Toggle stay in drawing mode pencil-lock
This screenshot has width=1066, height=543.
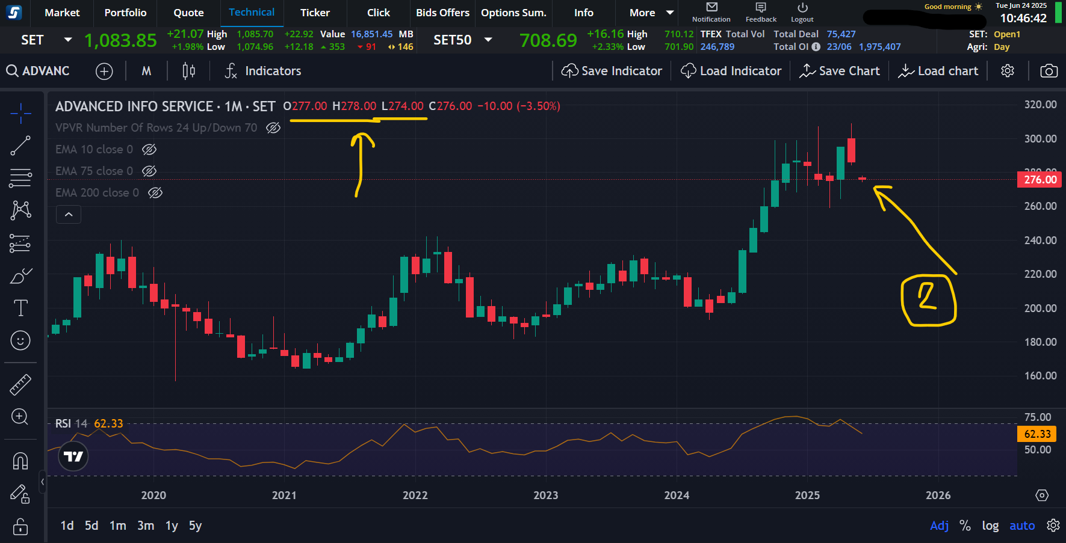(20, 494)
